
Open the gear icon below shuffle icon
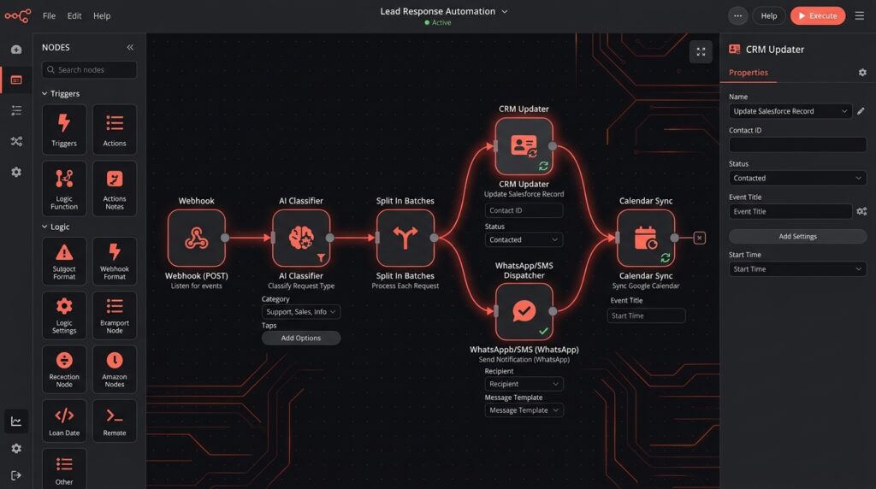point(16,172)
